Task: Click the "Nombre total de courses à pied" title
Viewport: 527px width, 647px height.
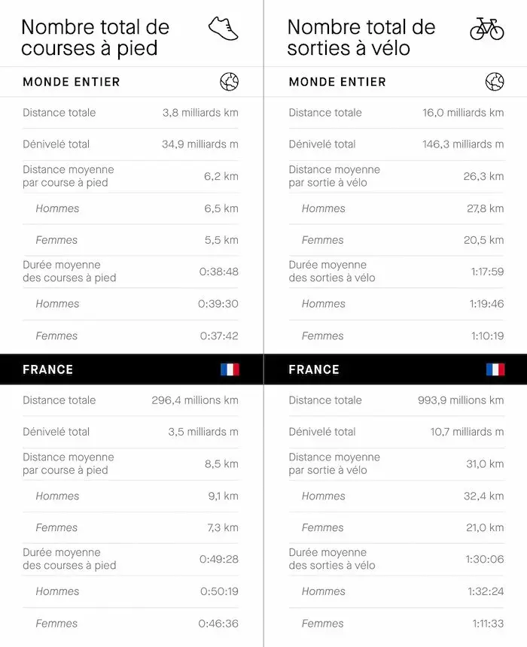Action: 95,38
